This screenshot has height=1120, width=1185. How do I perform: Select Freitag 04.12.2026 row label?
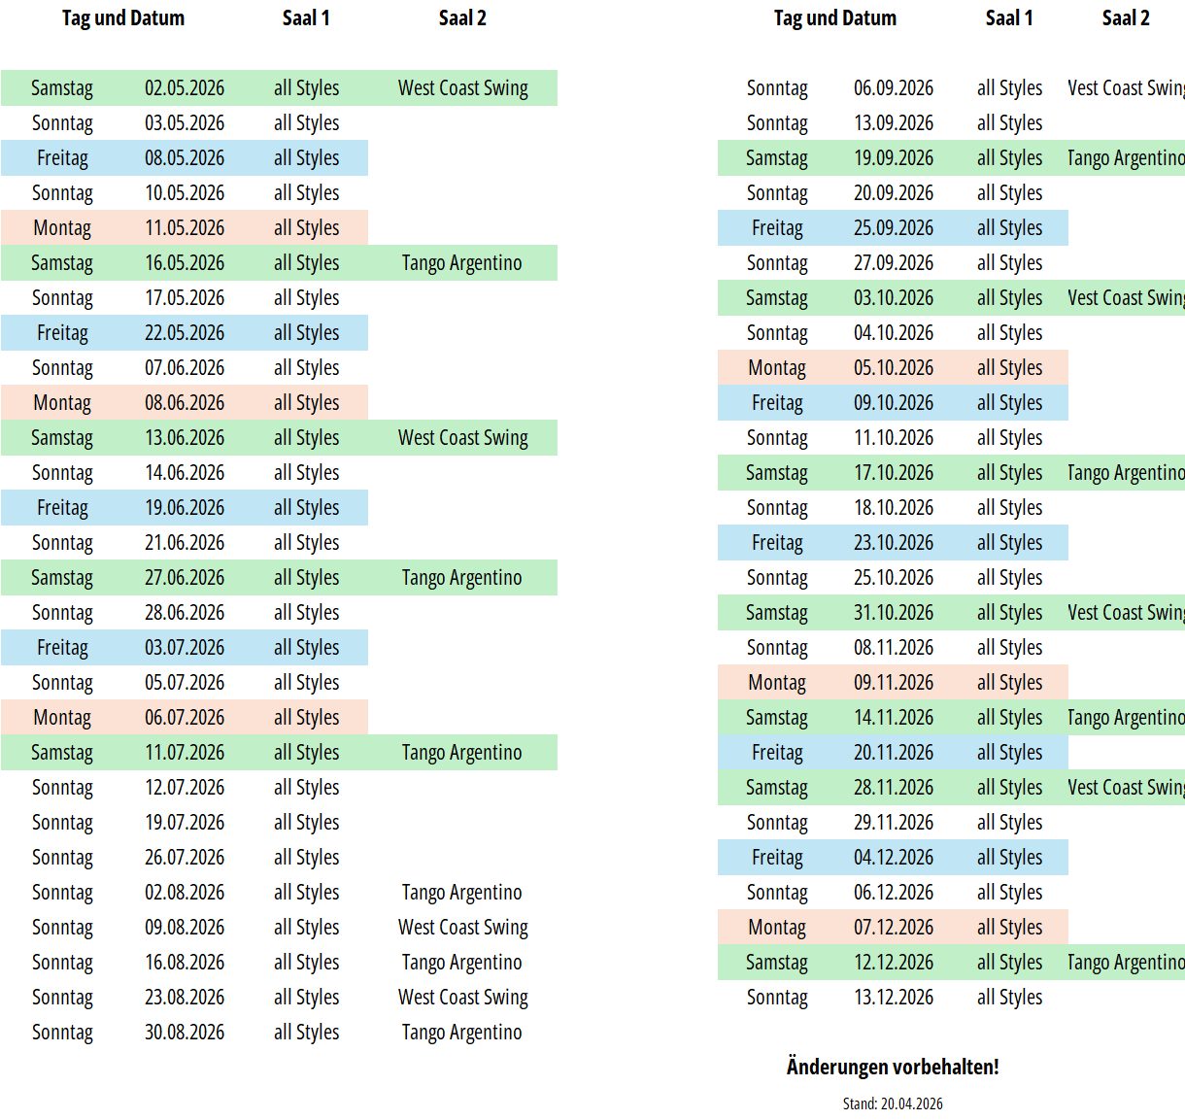(x=777, y=858)
